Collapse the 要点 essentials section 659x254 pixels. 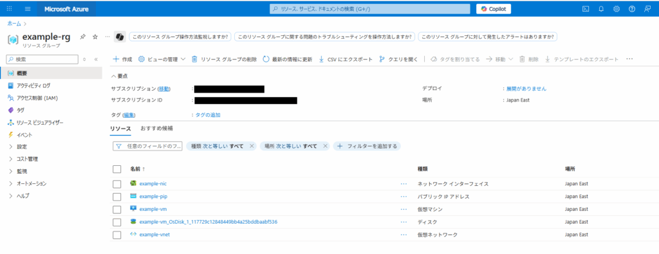119,76
